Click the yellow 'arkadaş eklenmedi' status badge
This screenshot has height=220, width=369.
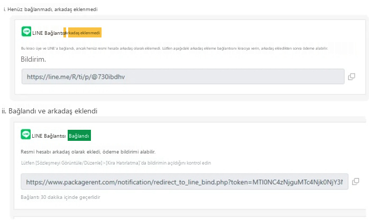82,33
